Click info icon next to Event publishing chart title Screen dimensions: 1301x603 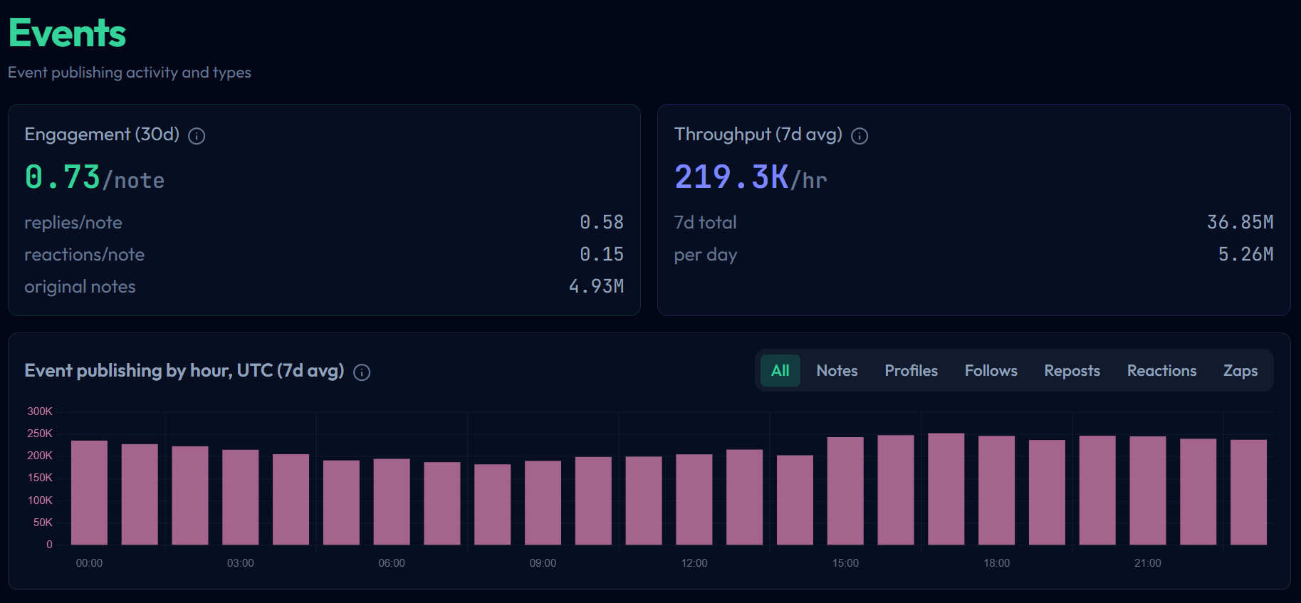click(362, 372)
